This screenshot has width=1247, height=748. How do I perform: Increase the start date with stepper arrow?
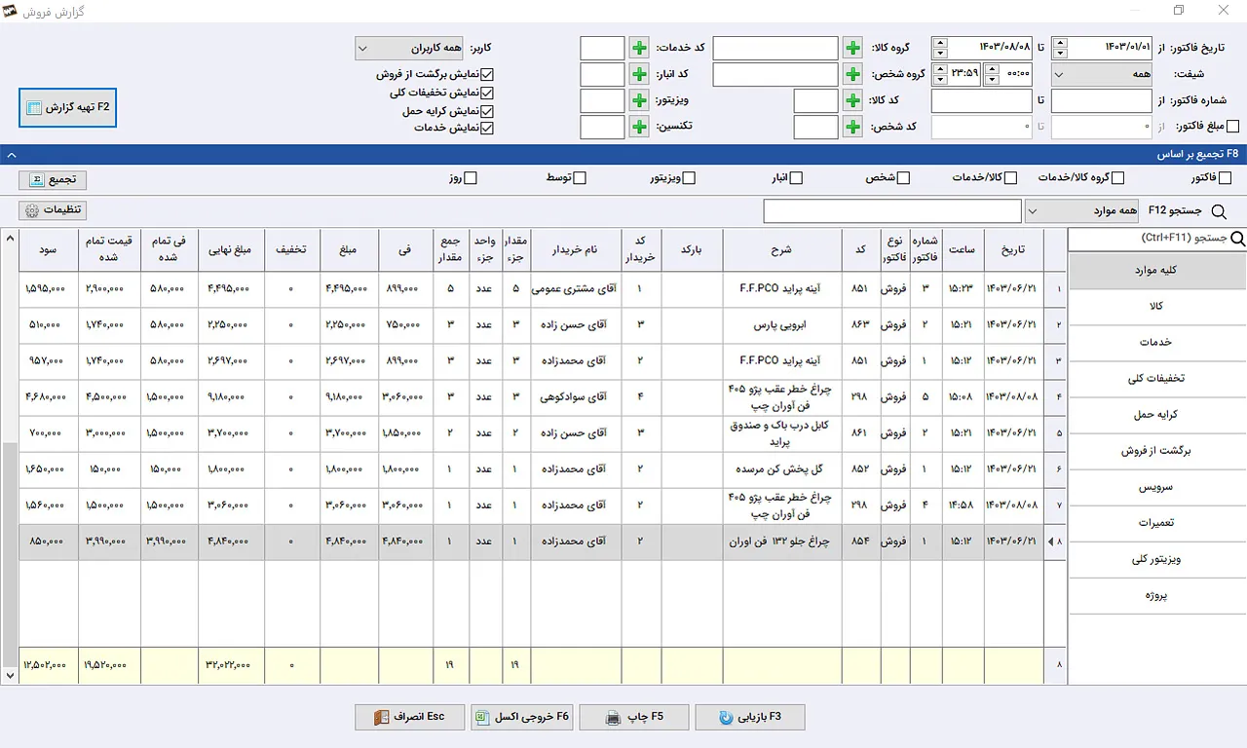coord(1061,43)
